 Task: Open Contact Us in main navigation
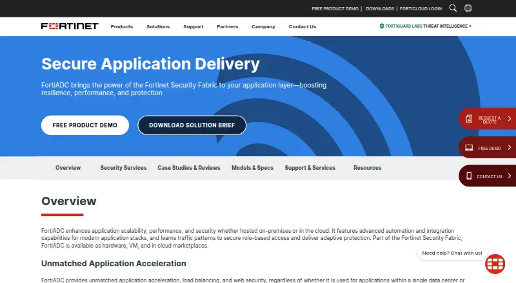coord(303,26)
